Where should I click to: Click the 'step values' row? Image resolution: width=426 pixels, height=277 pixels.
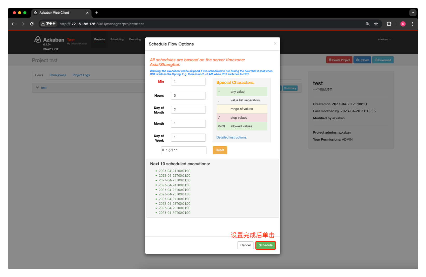click(242, 118)
